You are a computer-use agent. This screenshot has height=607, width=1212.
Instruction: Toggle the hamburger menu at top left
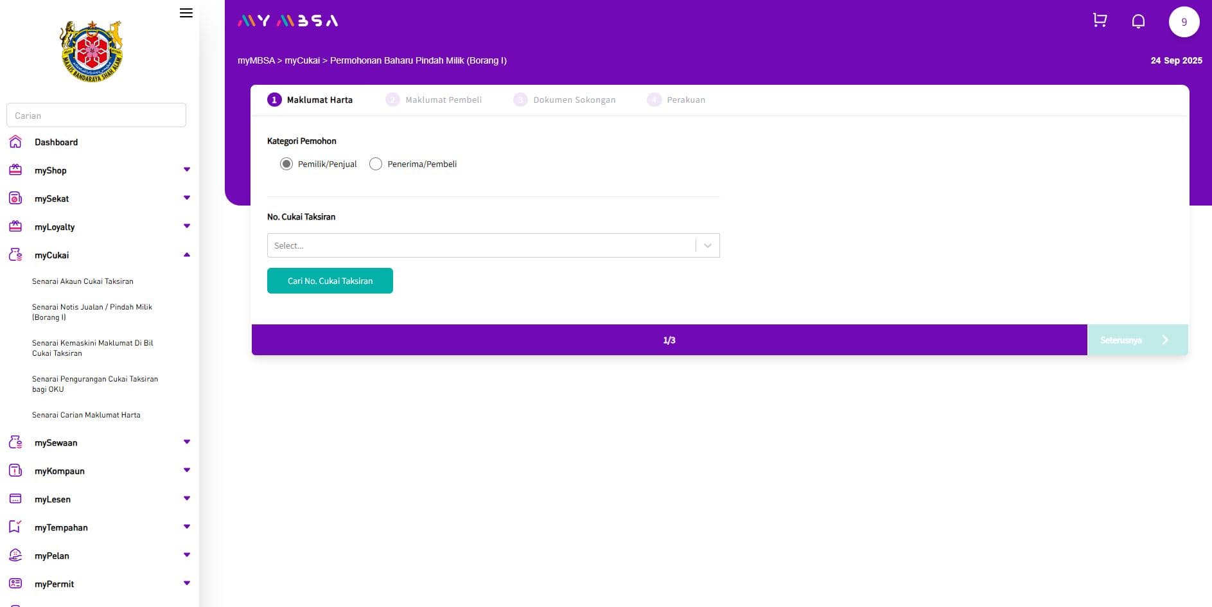tap(186, 13)
